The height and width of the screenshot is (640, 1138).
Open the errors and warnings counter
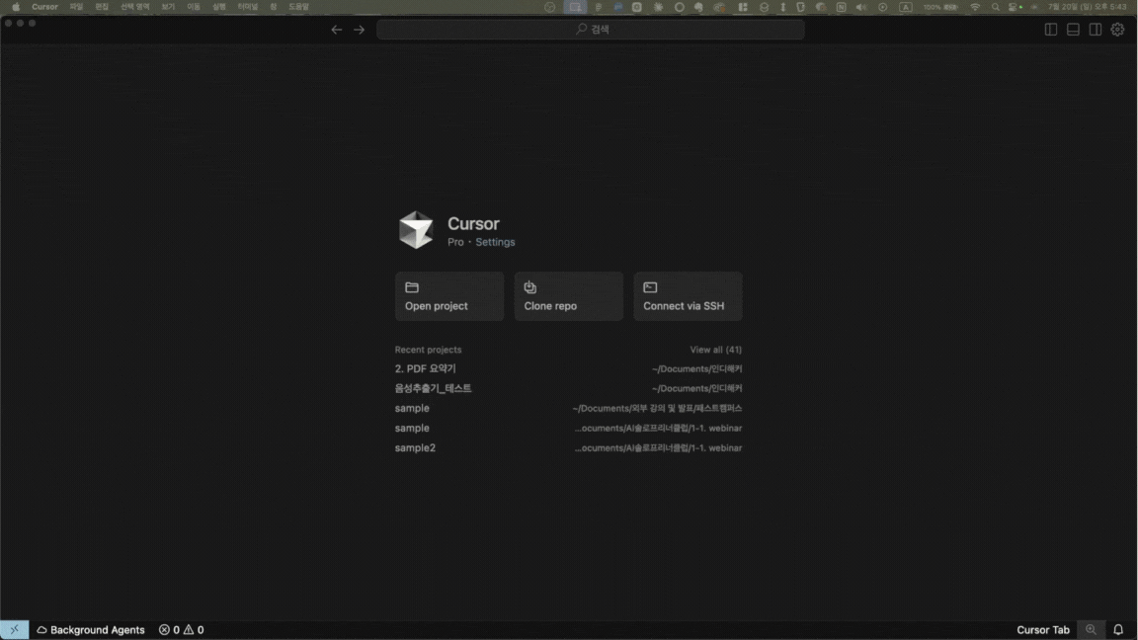pyautogui.click(x=182, y=630)
